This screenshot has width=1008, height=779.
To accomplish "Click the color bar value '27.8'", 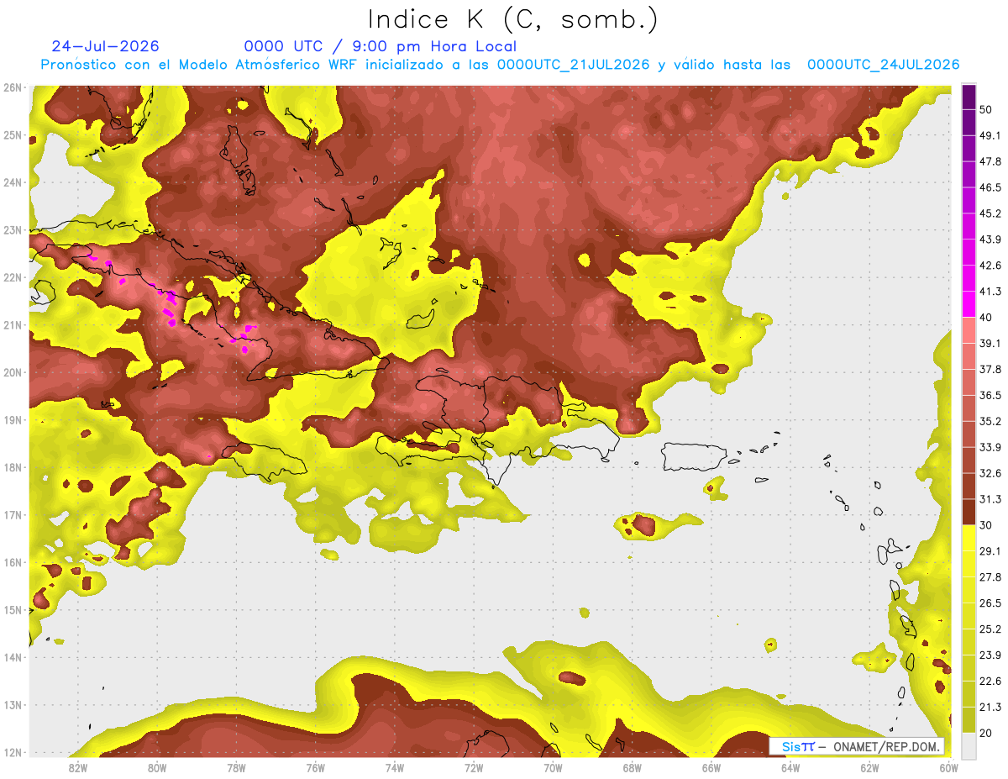I will pyautogui.click(x=990, y=577).
